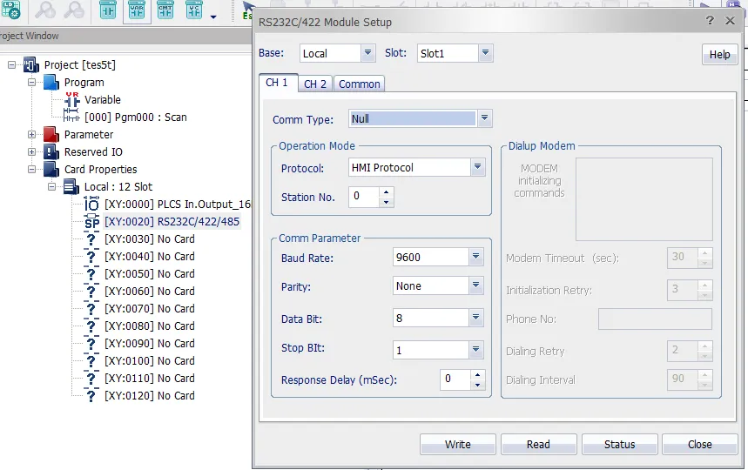Open the help question mark in title bar
The image size is (748, 470).
tap(710, 21)
